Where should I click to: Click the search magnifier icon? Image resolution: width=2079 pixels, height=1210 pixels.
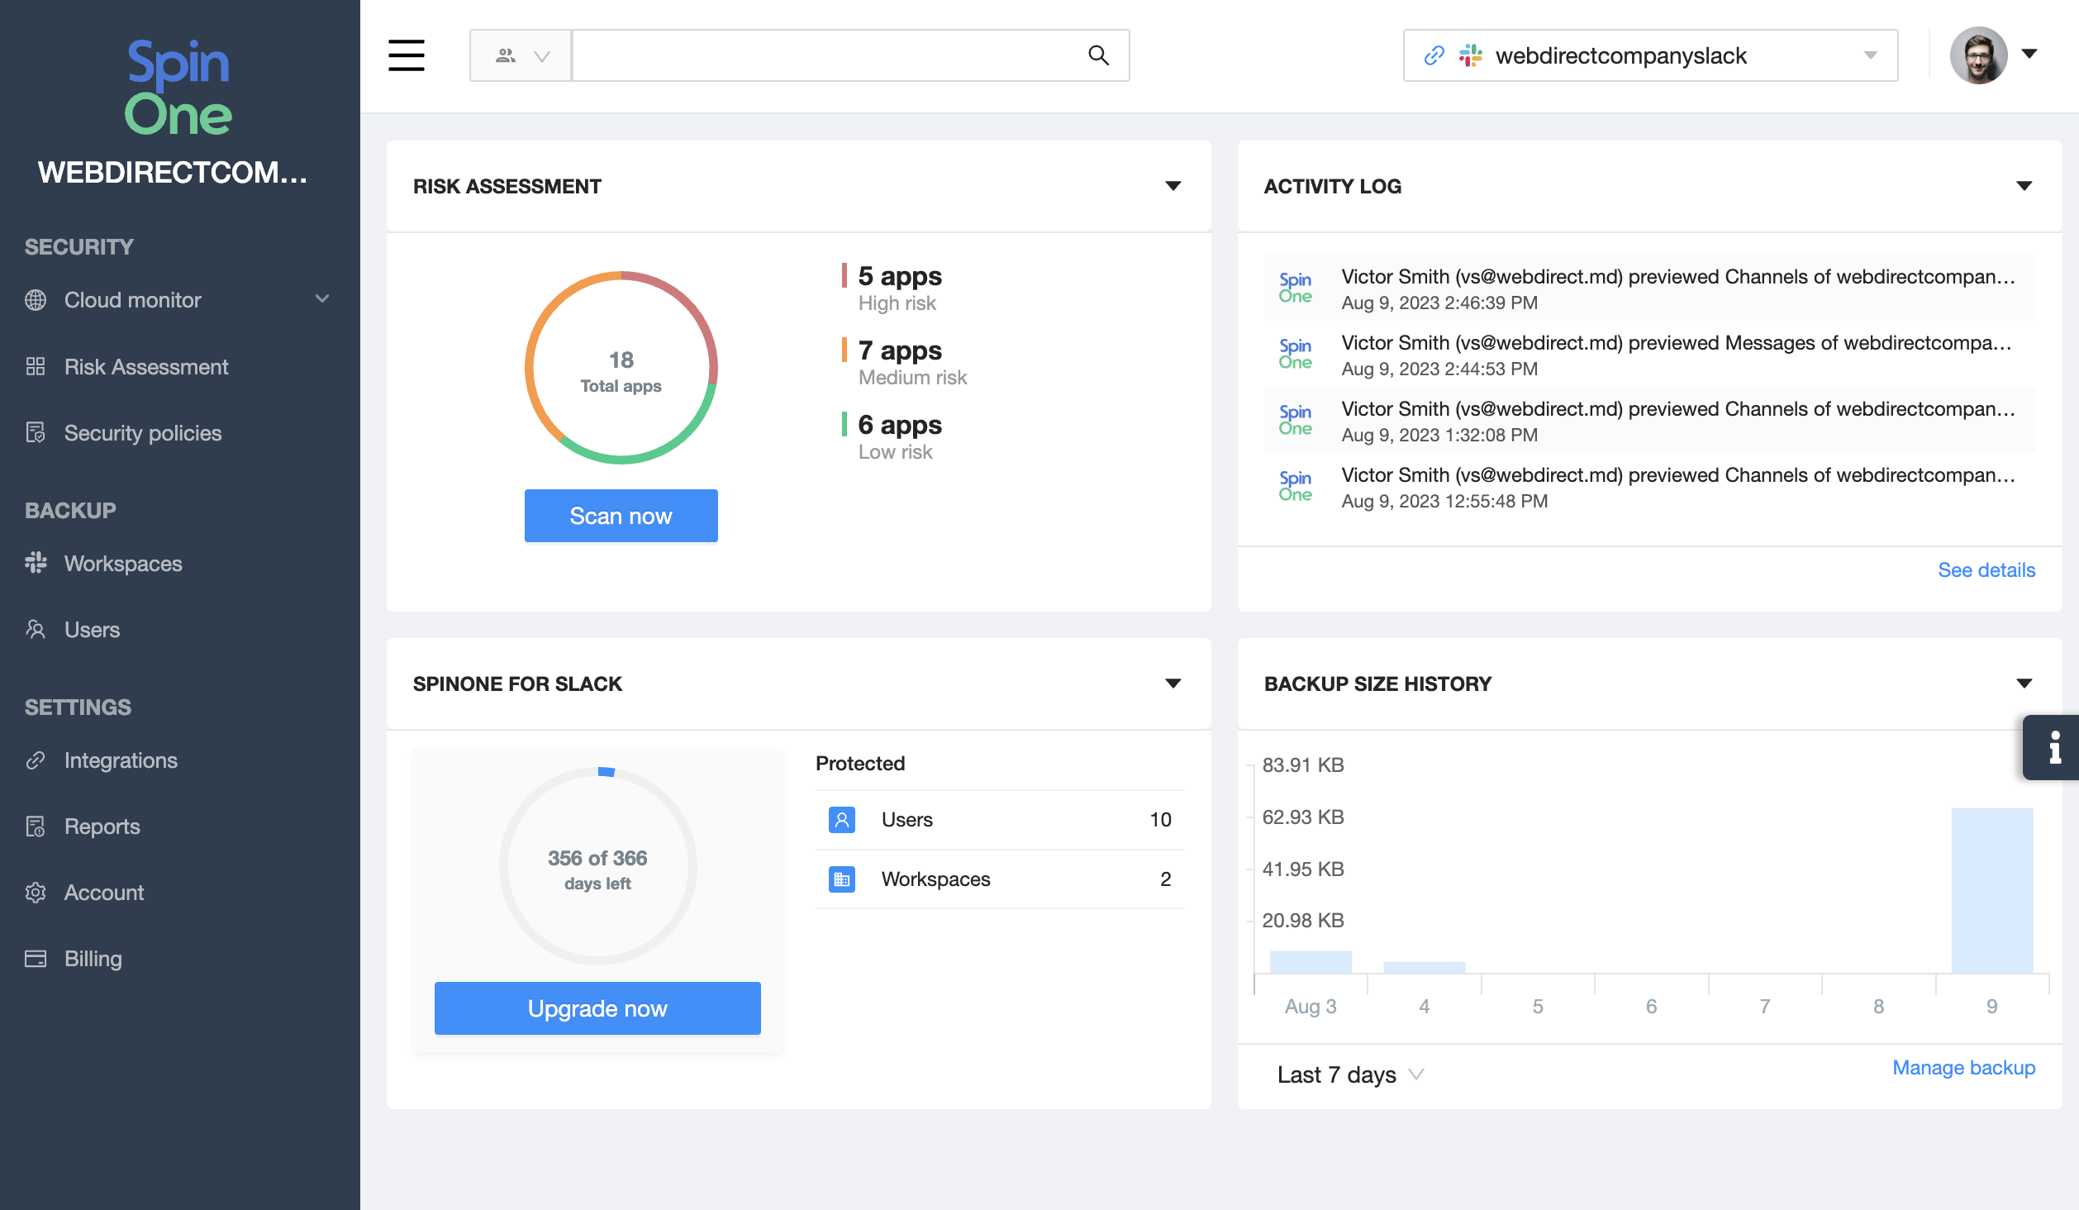click(x=1098, y=55)
